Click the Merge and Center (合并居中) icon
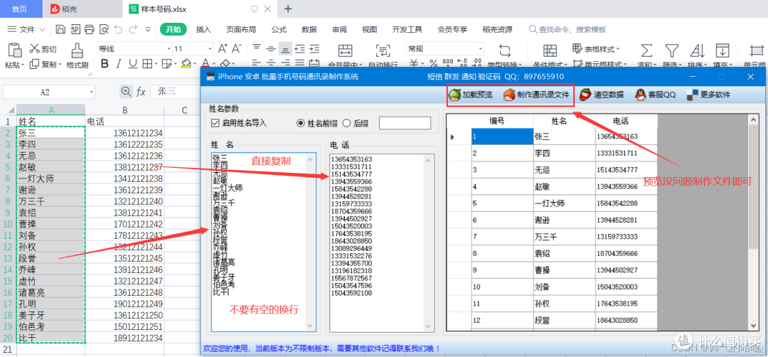Image resolution: width=768 pixels, height=357 pixels. pyautogui.click(x=346, y=50)
